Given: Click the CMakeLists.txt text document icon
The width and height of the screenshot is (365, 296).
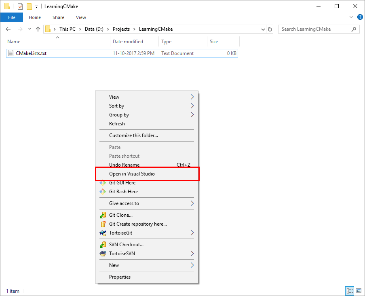Looking at the screenshot, I should pyautogui.click(x=11, y=53).
